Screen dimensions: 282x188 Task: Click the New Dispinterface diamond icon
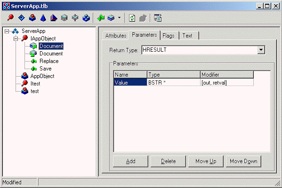pos(21,18)
